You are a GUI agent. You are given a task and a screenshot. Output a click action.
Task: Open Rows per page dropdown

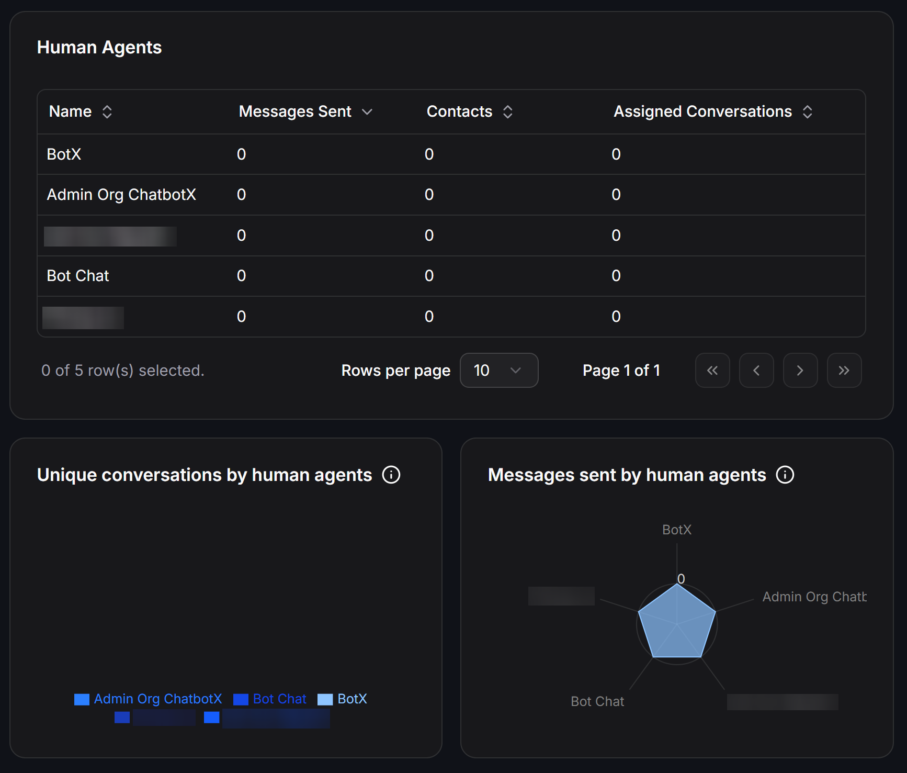pyautogui.click(x=499, y=371)
